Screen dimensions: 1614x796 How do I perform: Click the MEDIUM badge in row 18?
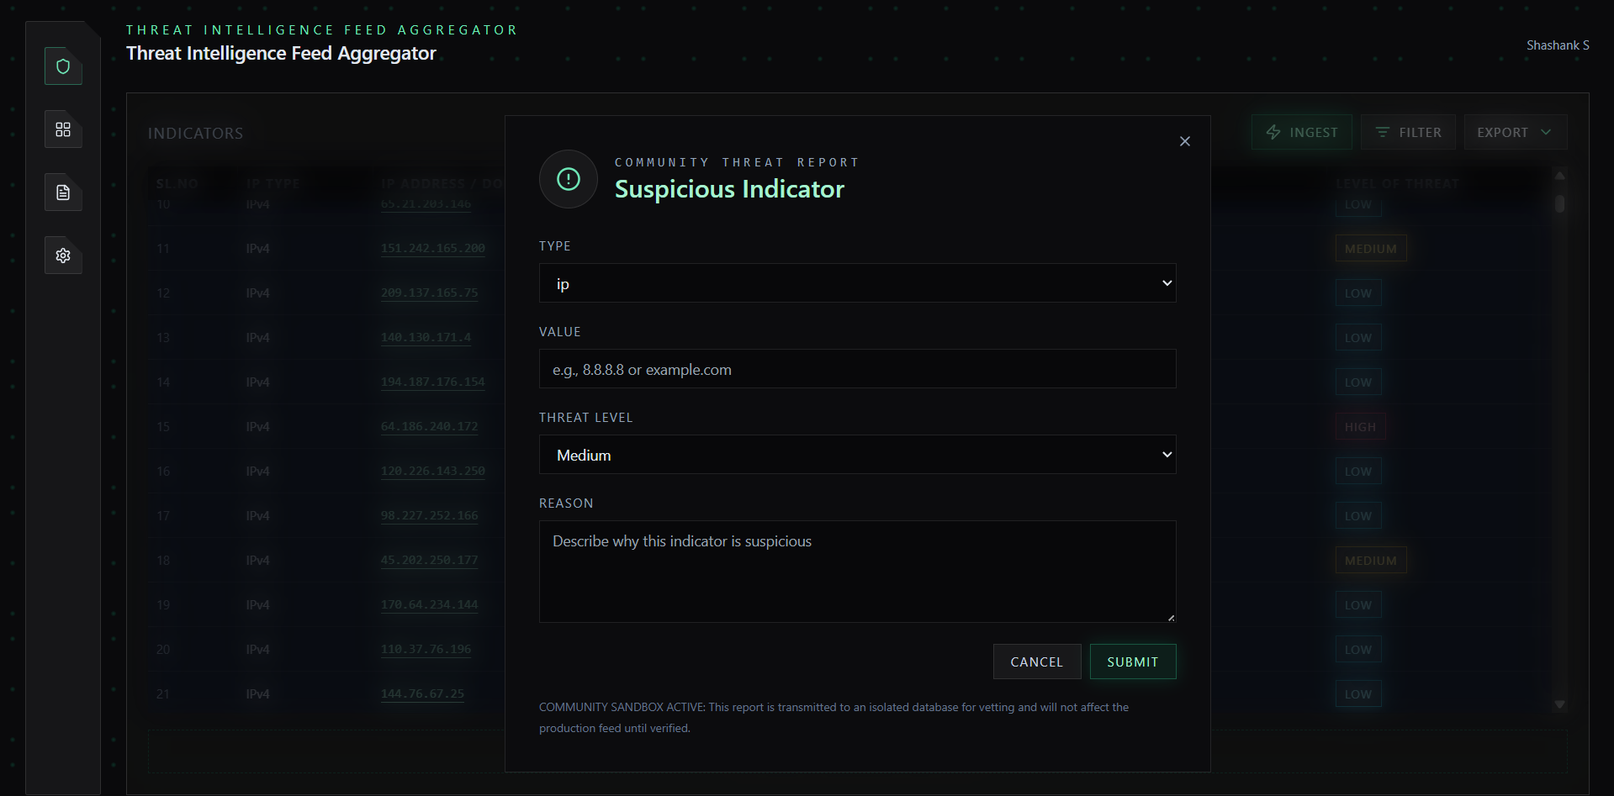1371,561
